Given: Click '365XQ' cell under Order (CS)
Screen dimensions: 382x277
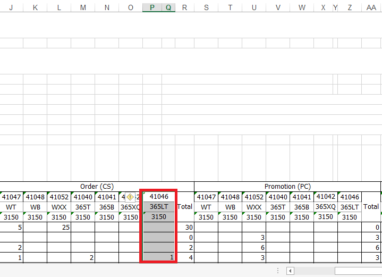Looking at the screenshot, I should [131, 207].
